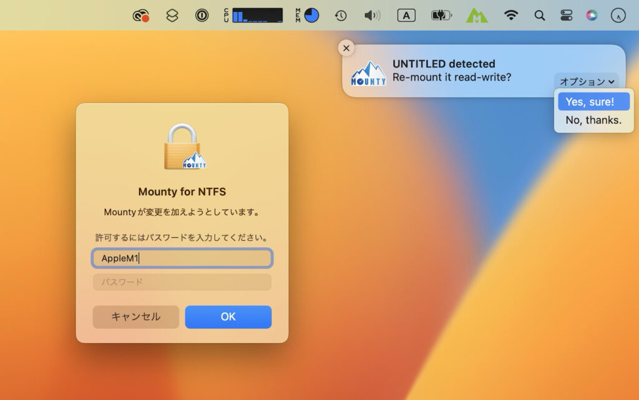Open the Wi-Fi menu

point(512,15)
